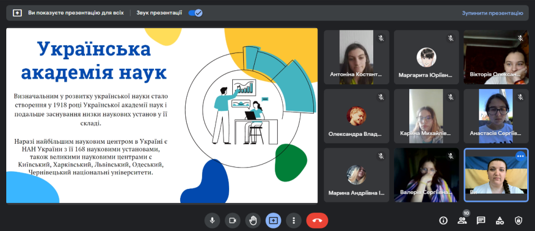The image size is (535, 231).
Task: Open more options three-dot menu in bottom bar
Action: coord(294,220)
